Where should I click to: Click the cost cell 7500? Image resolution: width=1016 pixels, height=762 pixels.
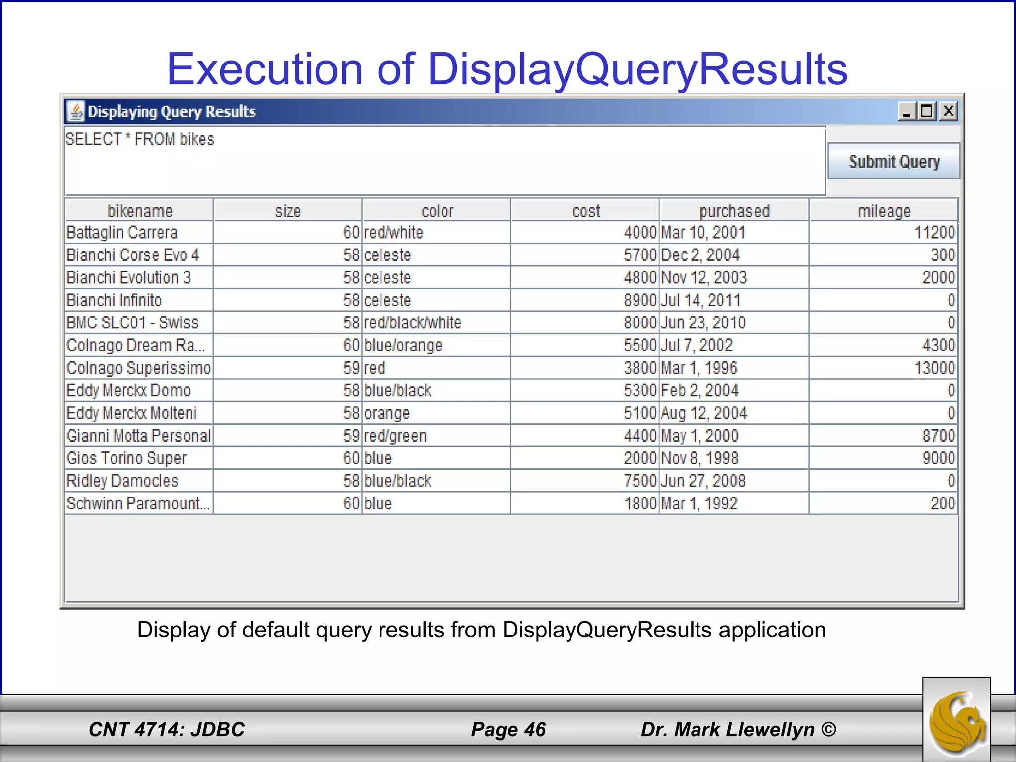pos(585,481)
